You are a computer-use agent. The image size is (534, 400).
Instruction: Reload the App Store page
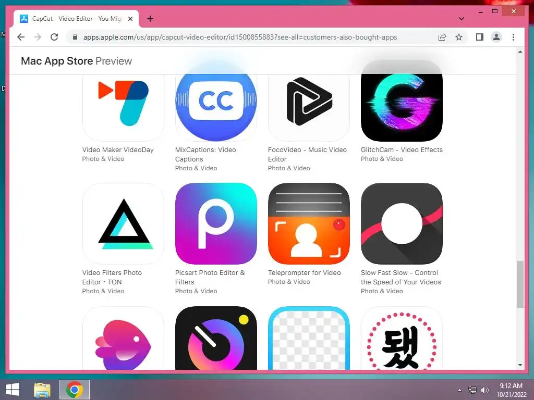pyautogui.click(x=54, y=37)
